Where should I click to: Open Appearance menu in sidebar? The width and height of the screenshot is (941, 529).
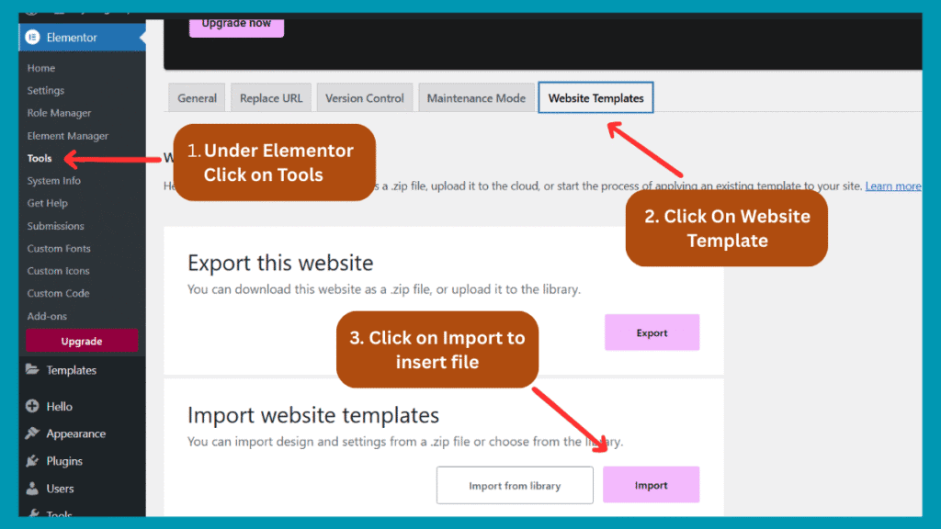[x=75, y=433]
